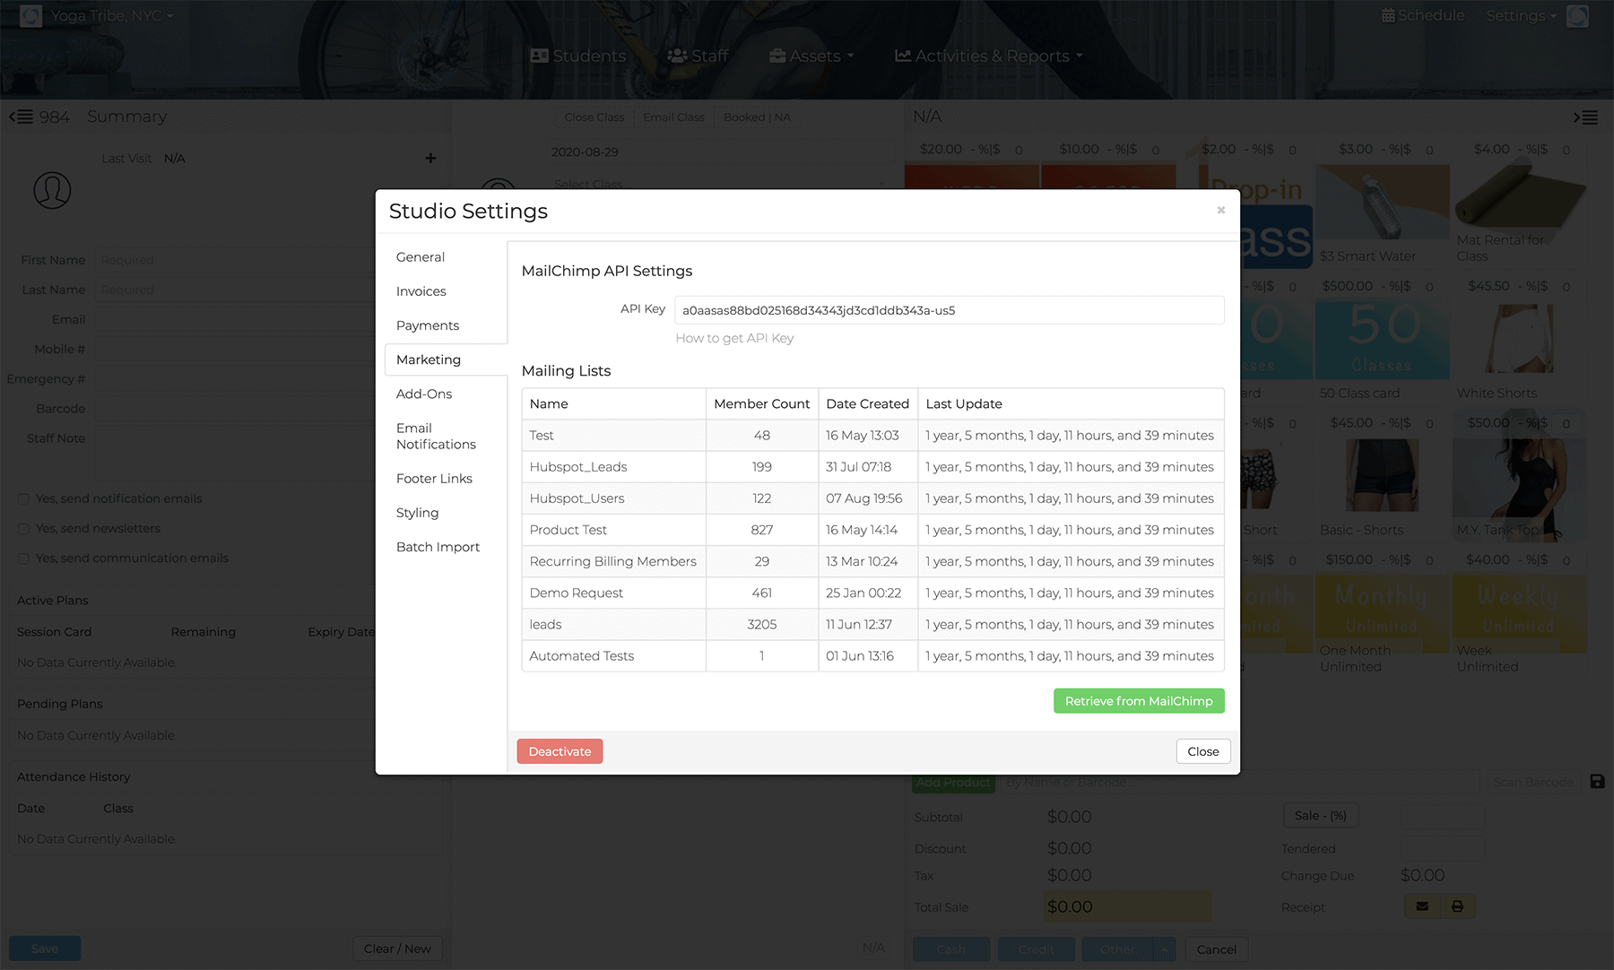Expand the Assets dropdown menu
Viewport: 1614px width, 970px height.
tap(811, 56)
